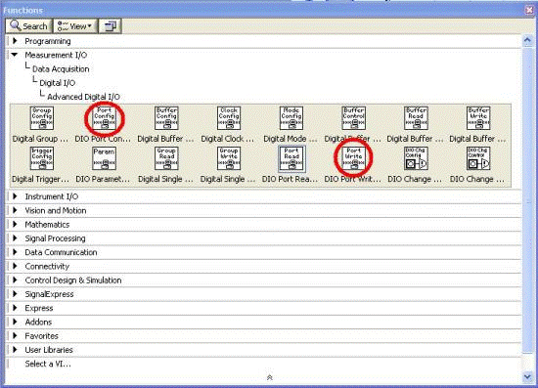Select the Digital Group Config VI icon
Image resolution: width=538 pixels, height=388 pixels.
tap(41, 118)
